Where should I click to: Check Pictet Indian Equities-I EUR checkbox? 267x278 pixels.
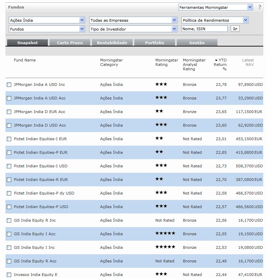[9, 139]
